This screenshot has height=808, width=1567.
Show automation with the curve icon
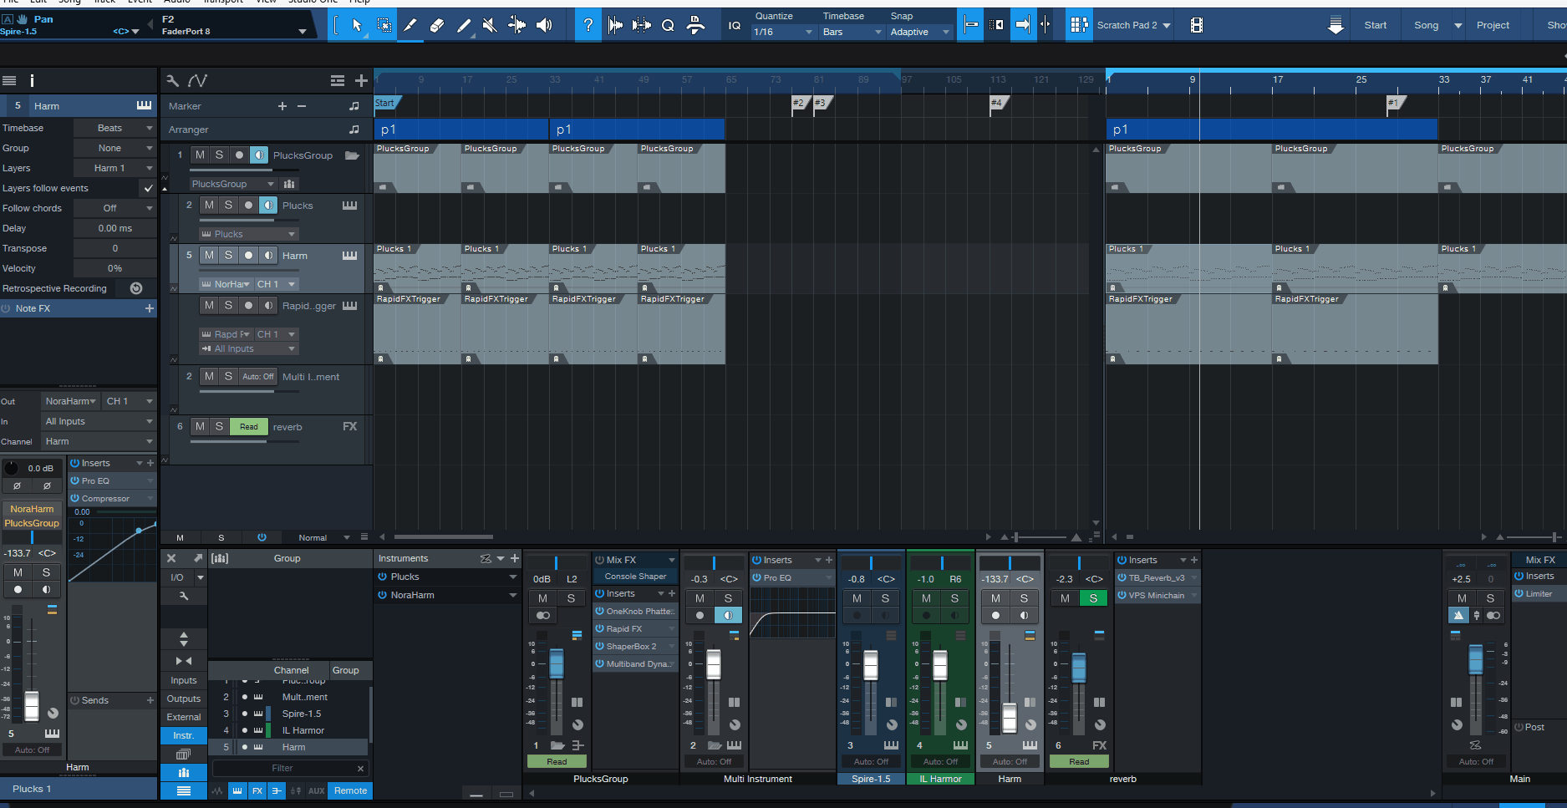click(x=198, y=80)
